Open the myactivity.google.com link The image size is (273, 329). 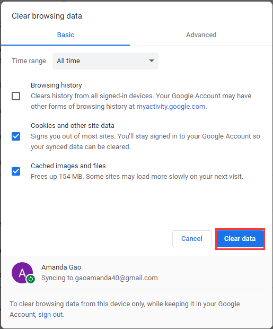[x=171, y=106]
